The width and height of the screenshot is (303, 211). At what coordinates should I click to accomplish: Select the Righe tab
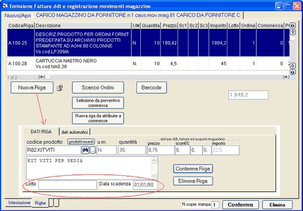point(41,203)
